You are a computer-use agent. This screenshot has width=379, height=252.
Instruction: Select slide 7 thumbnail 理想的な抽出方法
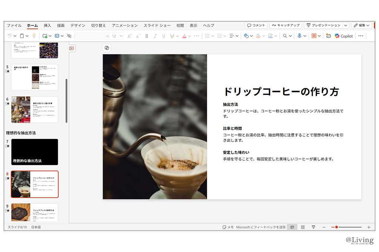[x=34, y=152]
